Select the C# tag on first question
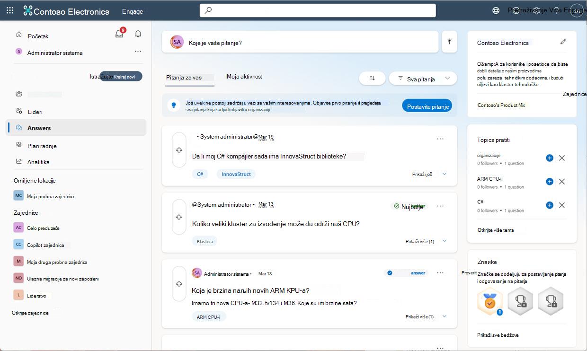The image size is (587, 351). [x=200, y=174]
